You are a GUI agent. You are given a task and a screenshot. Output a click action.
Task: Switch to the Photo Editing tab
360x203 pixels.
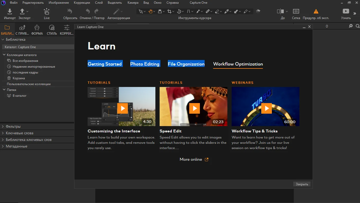[145, 64]
